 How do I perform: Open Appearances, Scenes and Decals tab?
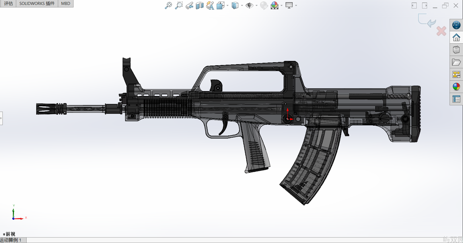point(456,87)
